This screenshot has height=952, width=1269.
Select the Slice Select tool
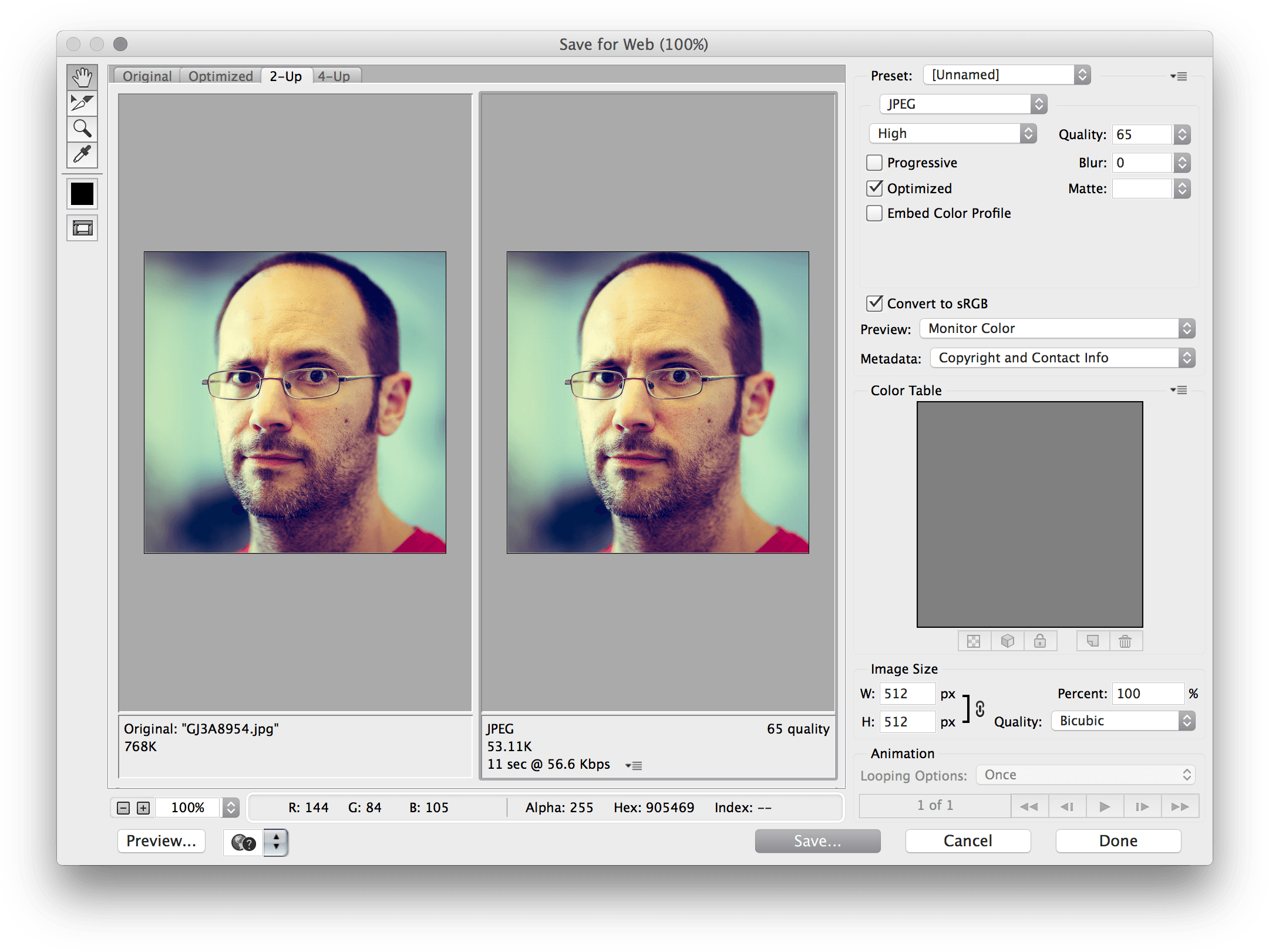82,103
